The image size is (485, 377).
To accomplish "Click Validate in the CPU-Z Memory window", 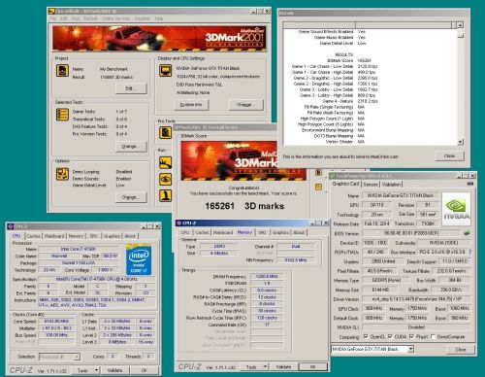I will pyautogui.click(x=283, y=366).
